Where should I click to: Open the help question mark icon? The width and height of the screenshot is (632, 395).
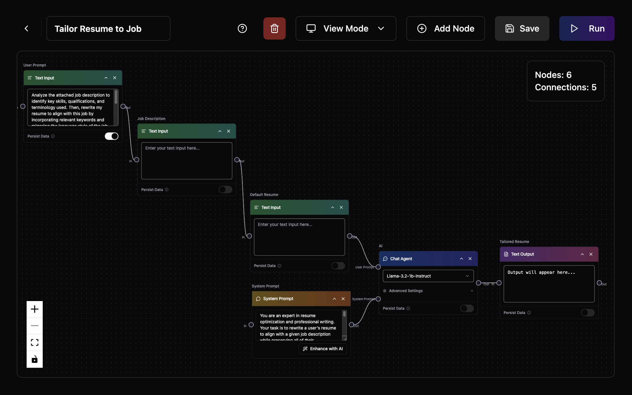pos(242,28)
